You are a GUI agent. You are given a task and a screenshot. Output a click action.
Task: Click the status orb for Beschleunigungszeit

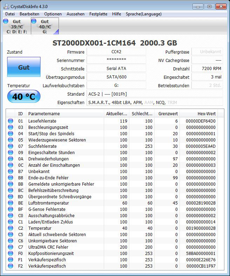click(11, 127)
